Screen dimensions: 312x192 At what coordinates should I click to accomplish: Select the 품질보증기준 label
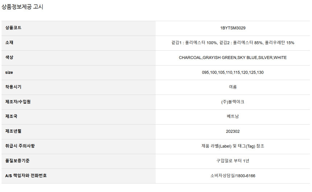[17, 160]
